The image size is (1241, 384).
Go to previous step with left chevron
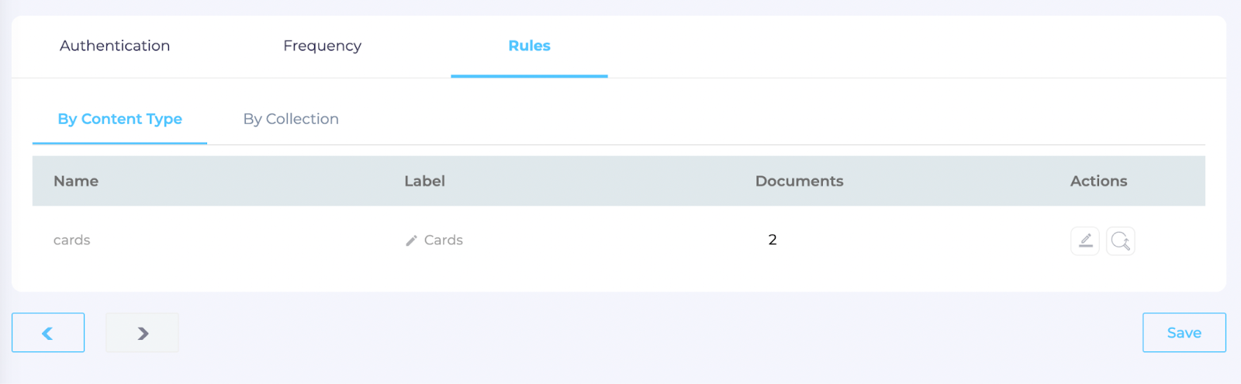tap(48, 333)
